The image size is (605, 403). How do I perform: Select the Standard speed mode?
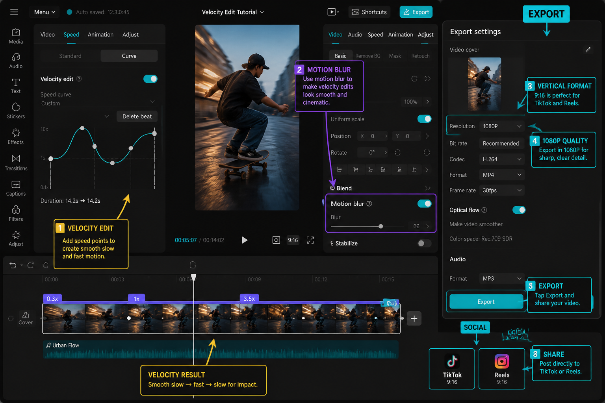[70, 56]
